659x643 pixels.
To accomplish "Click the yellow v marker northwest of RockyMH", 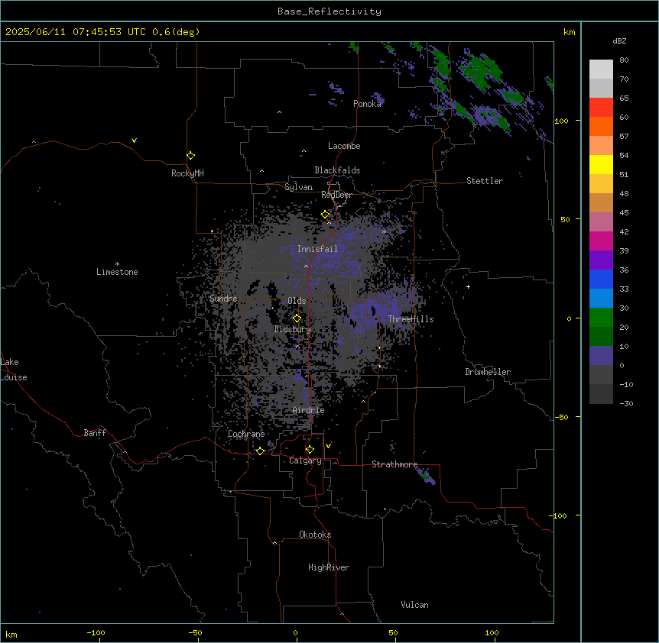I will 134,141.
